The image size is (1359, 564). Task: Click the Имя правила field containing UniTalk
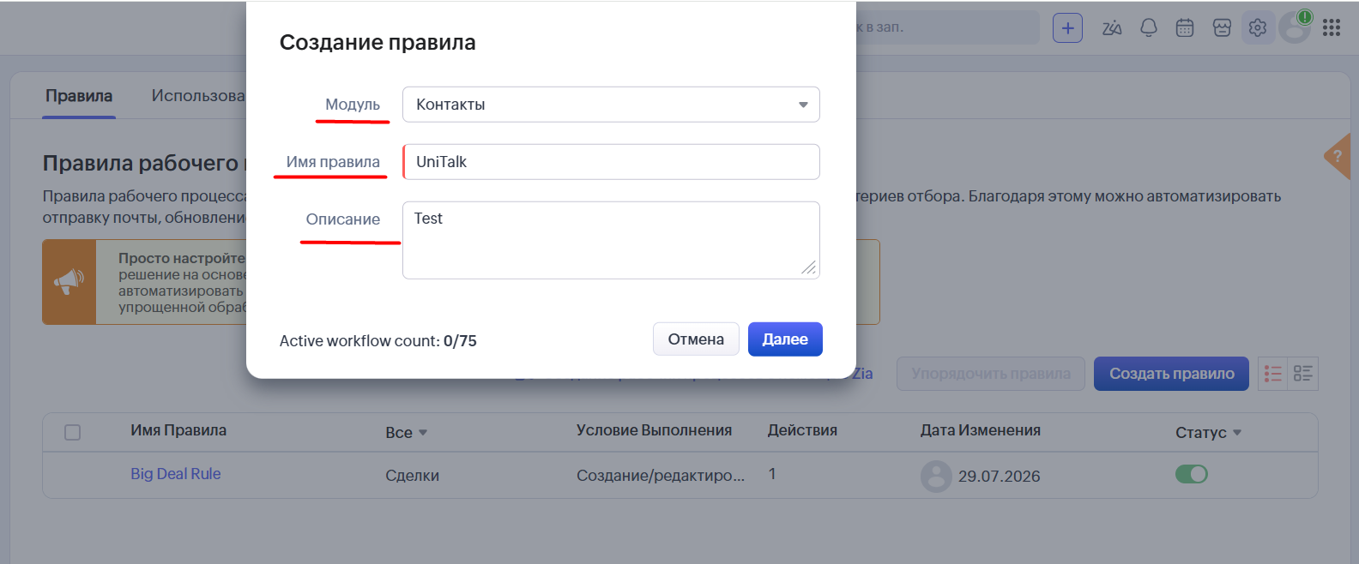point(611,162)
